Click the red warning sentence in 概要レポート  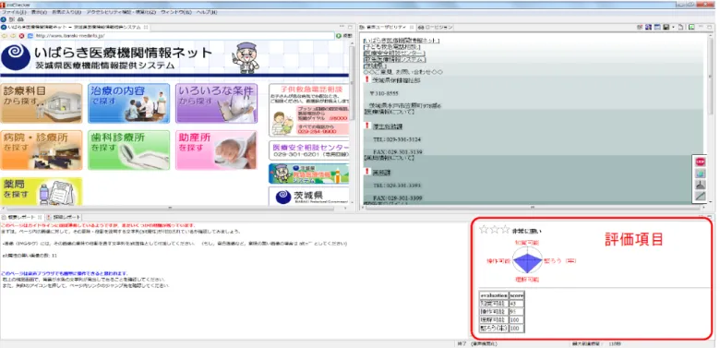pos(98,225)
